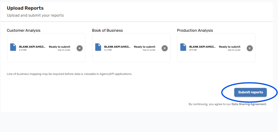Select the Production Analysis section label

tap(195, 31)
